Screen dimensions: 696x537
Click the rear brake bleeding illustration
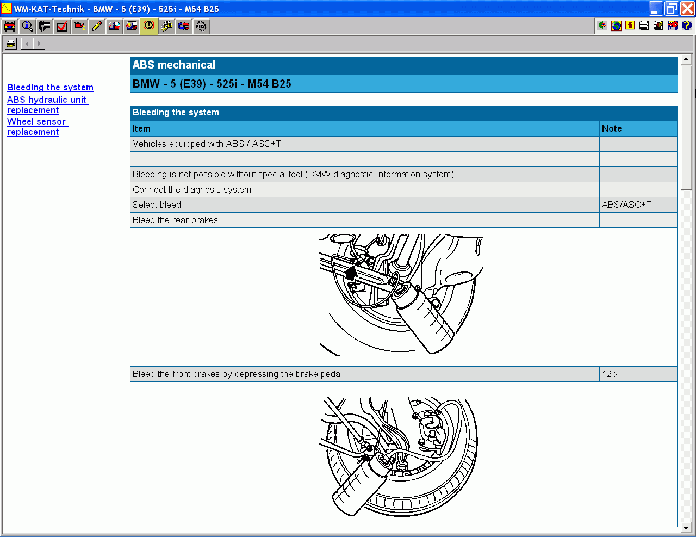pyautogui.click(x=401, y=295)
